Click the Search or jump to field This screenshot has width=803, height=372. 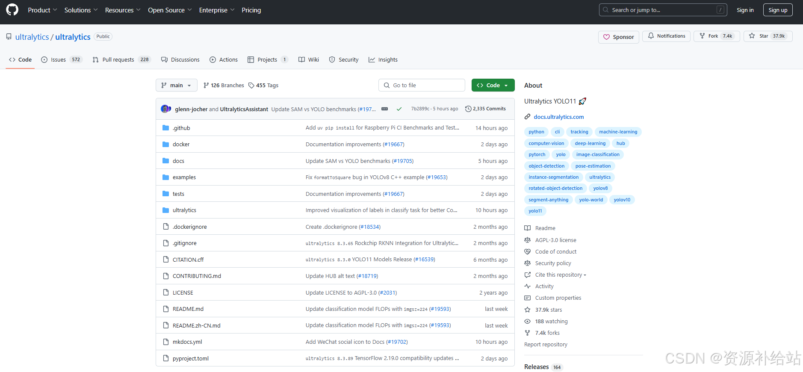coord(663,10)
